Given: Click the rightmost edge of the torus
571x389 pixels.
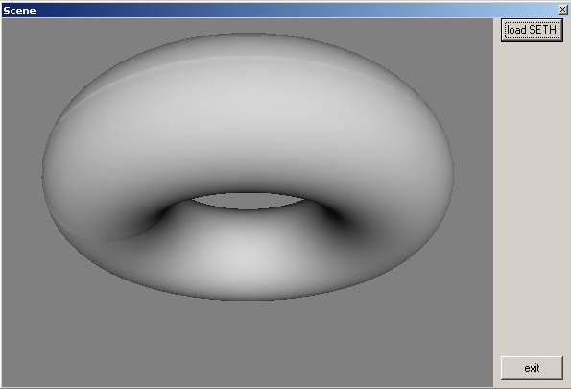Looking at the screenshot, I should [452, 171].
